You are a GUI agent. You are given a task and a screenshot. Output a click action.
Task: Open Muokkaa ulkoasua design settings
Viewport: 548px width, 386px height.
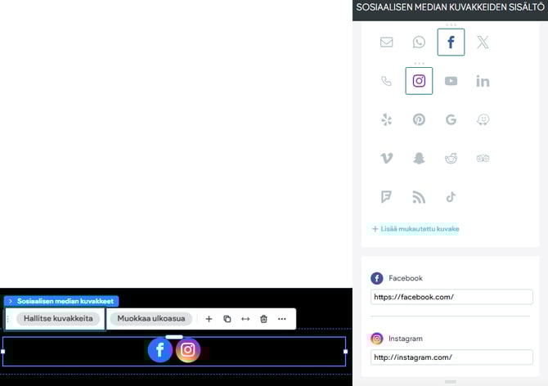[x=151, y=319]
